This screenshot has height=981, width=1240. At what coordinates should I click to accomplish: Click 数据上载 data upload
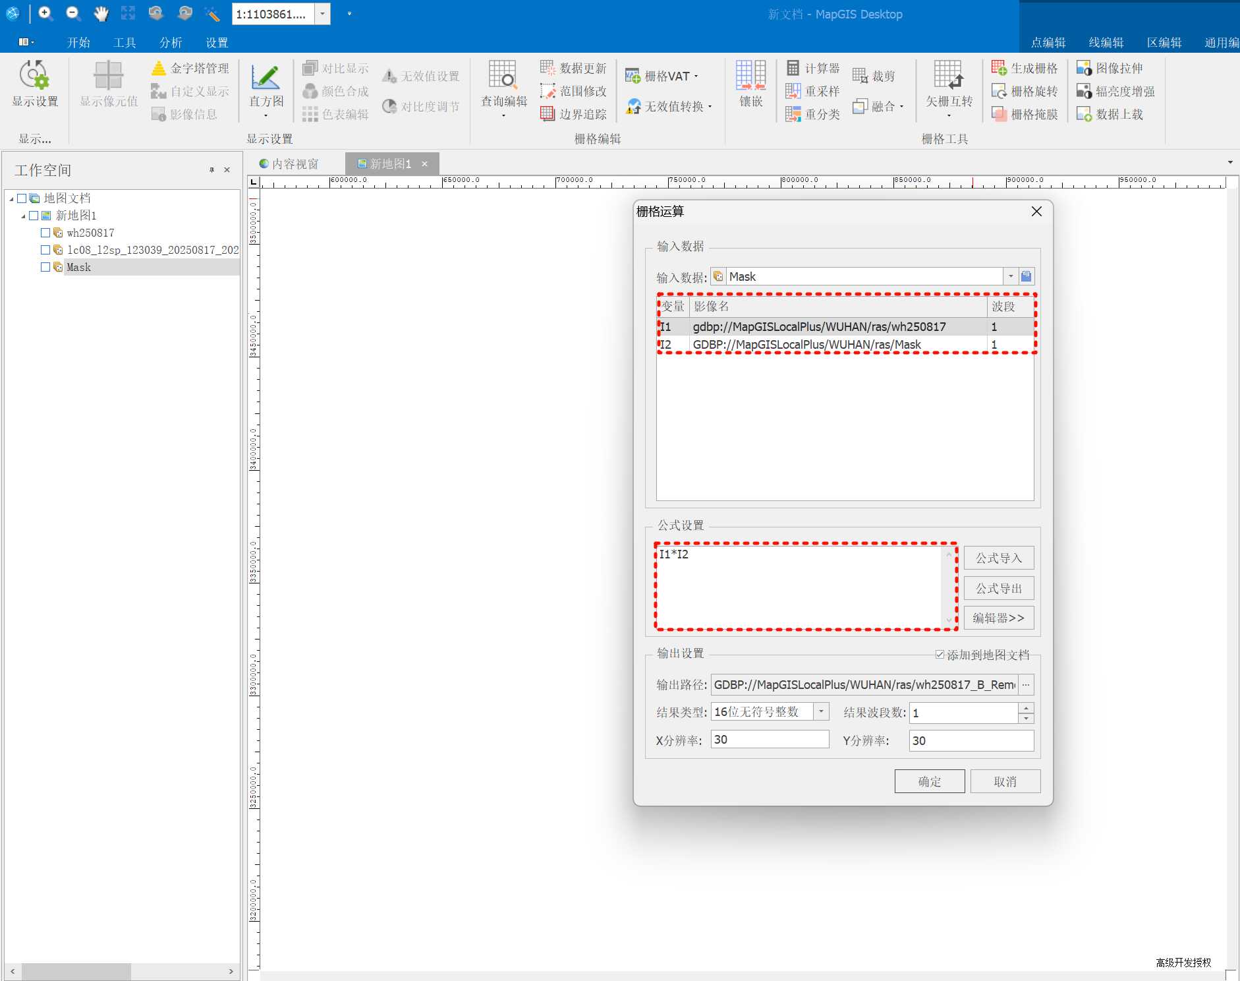click(1110, 114)
